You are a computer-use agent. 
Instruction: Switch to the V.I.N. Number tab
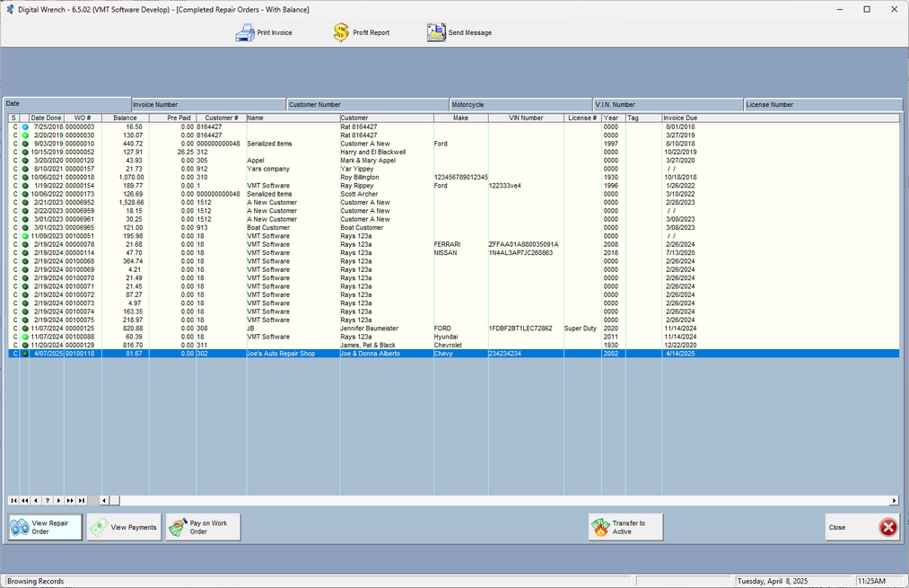669,105
